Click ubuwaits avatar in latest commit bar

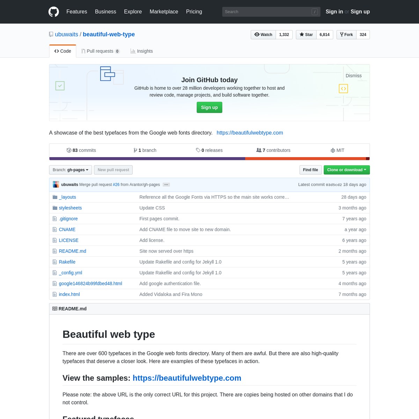56,185
